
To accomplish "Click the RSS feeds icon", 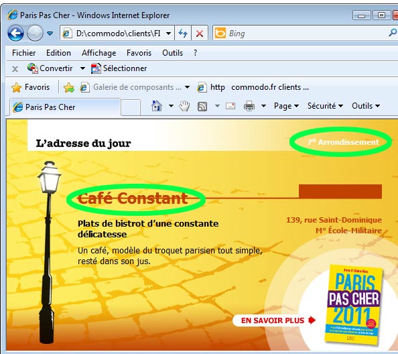I will tap(202, 107).
